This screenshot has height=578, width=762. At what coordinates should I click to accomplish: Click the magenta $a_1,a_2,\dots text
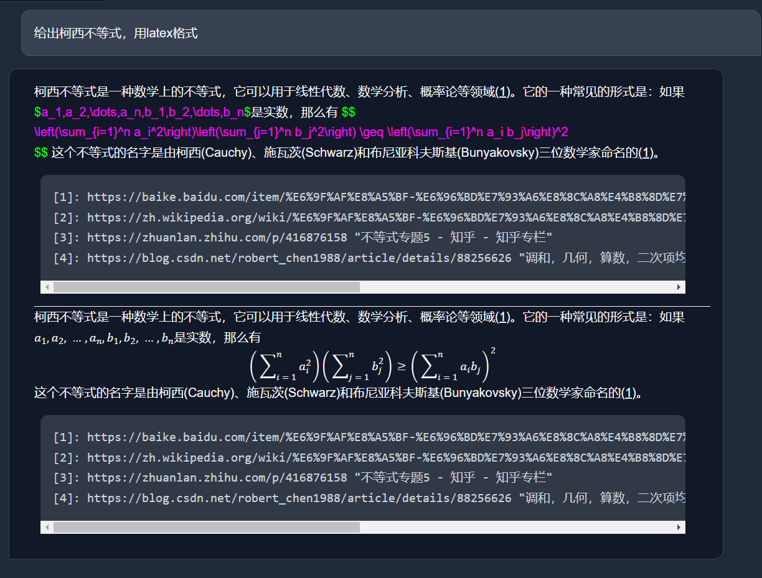(x=142, y=113)
